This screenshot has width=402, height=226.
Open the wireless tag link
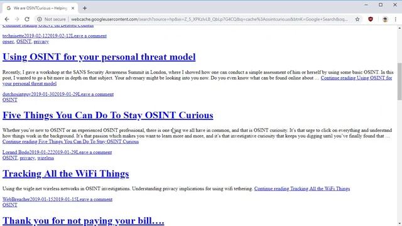(x=46, y=158)
